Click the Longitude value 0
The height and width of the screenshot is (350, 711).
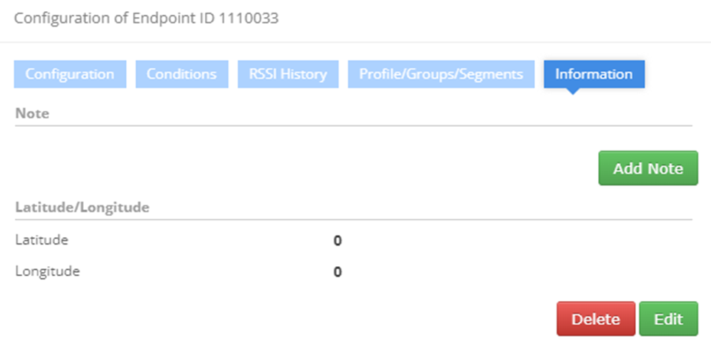[x=337, y=271]
